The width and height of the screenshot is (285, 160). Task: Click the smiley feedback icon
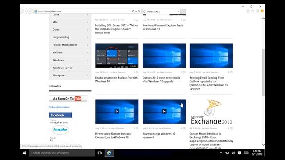click(x=262, y=11)
